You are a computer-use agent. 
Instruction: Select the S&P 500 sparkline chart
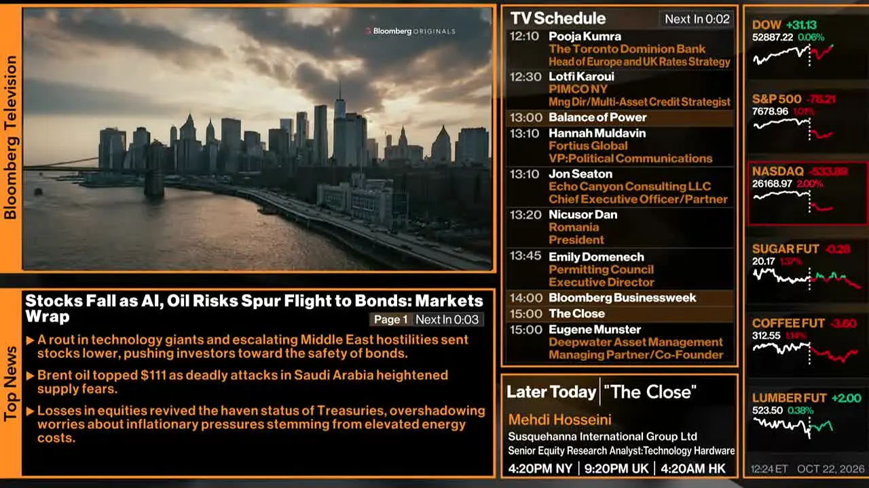coord(793,129)
